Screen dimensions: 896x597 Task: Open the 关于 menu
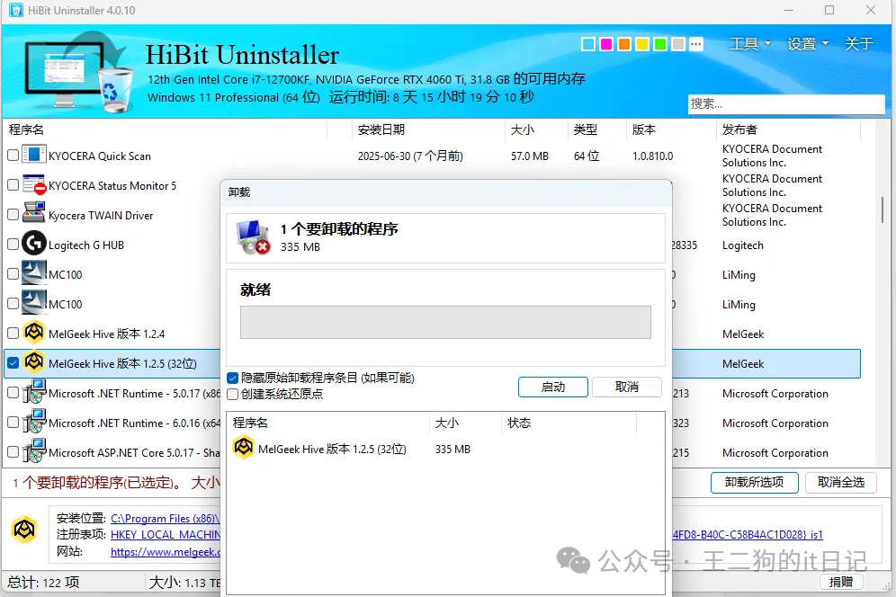(859, 43)
